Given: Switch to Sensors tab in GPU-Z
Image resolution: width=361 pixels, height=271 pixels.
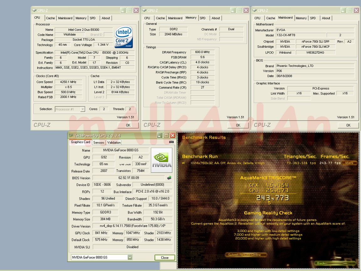Looking at the screenshot, I should coord(99,142).
